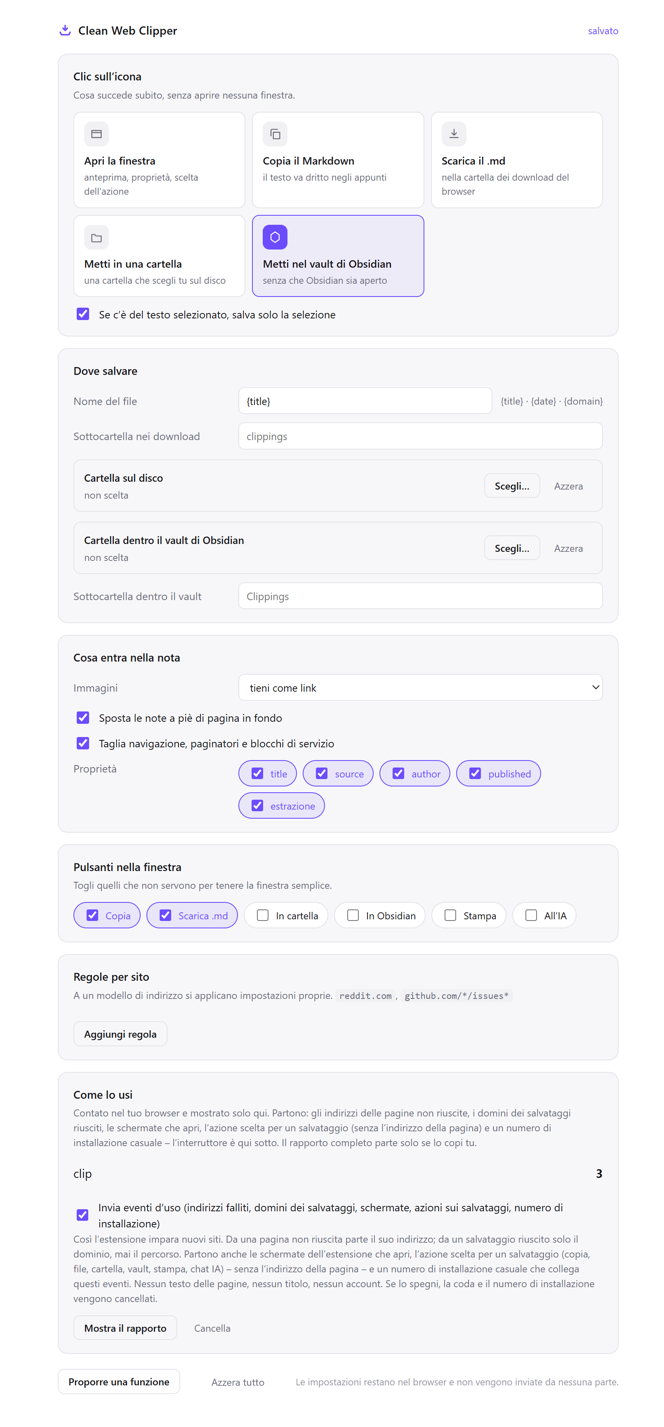Disable Taglia navigazione, paginatori checkbox
Viewport: 664px width, 1427px height.
(82, 743)
